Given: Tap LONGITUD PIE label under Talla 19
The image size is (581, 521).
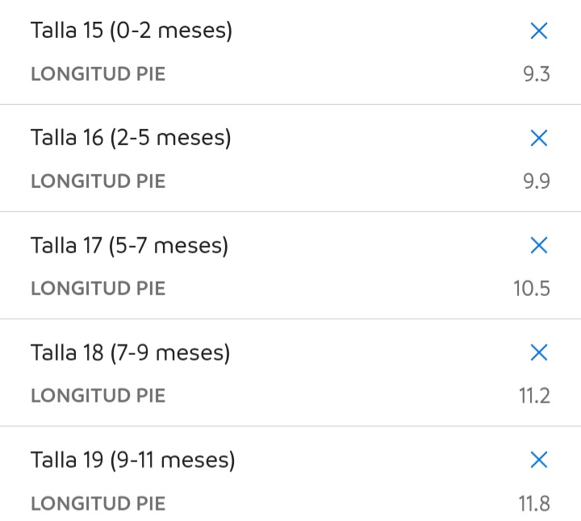Looking at the screenshot, I should point(98,504).
